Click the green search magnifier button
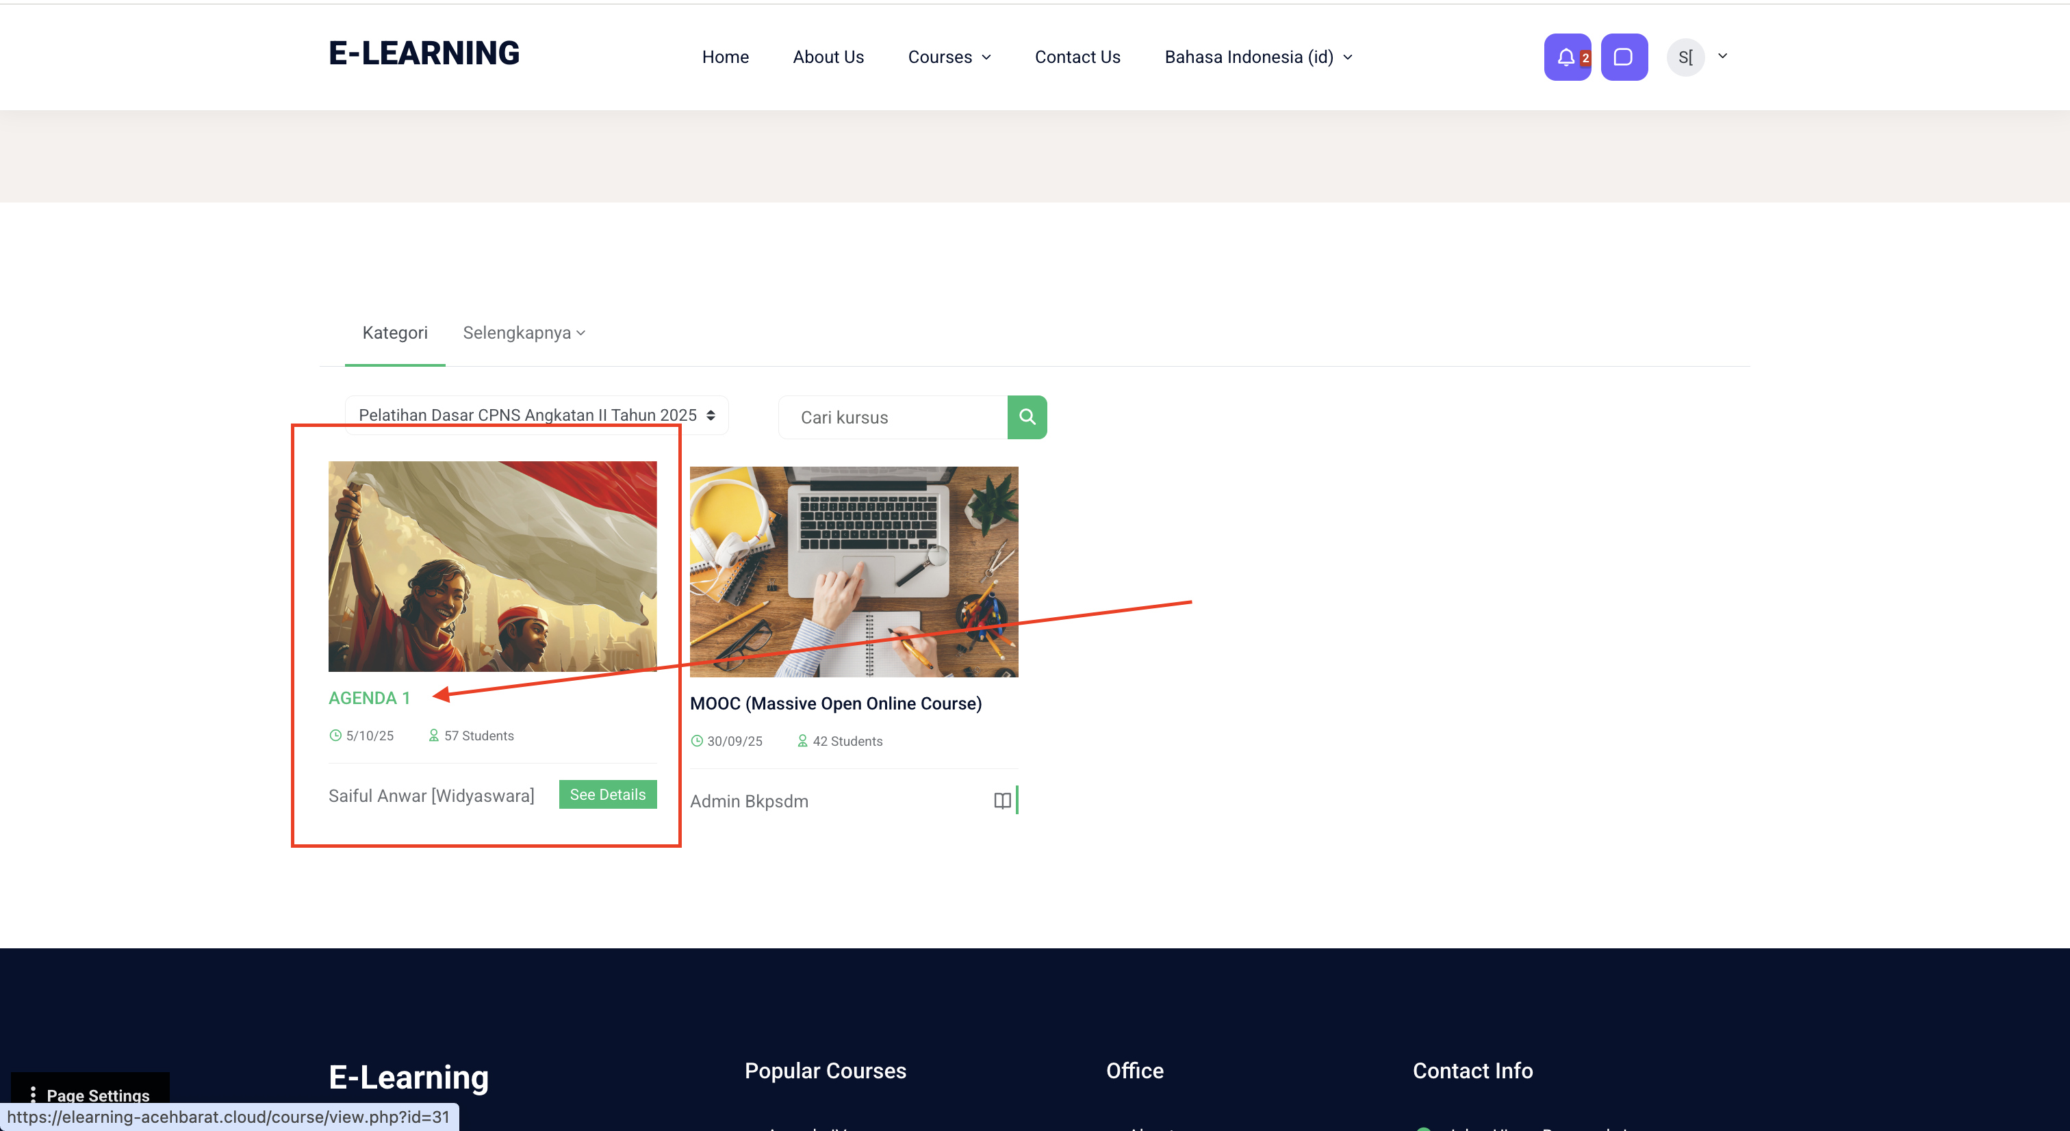The width and height of the screenshot is (2070, 1131). (x=1026, y=417)
